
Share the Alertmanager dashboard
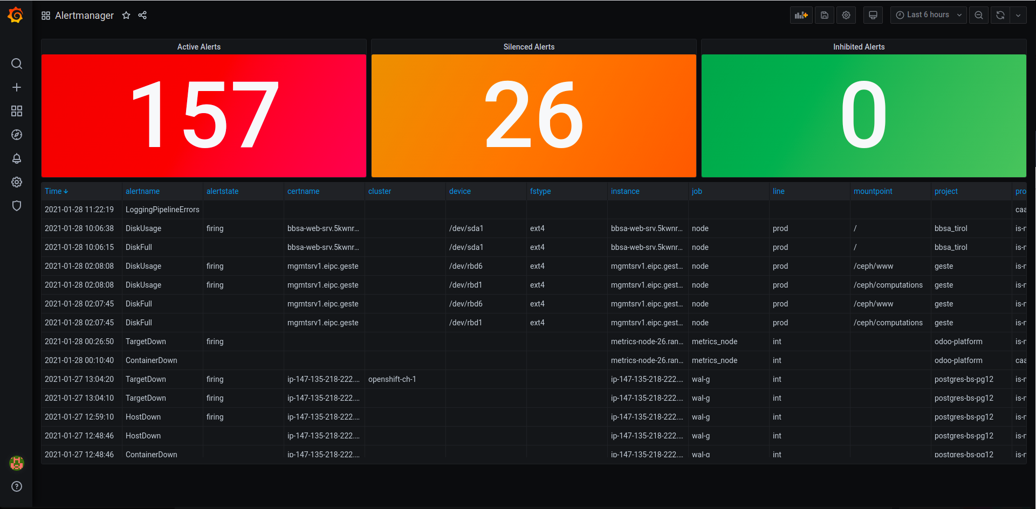[142, 15]
